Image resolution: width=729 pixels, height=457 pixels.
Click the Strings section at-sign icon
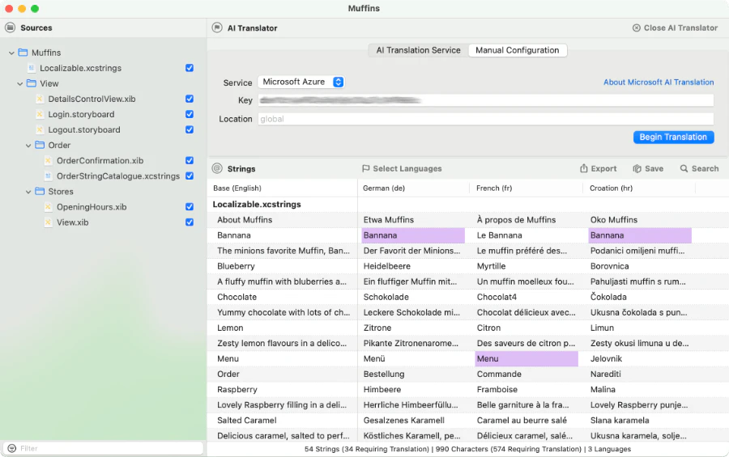click(x=216, y=168)
